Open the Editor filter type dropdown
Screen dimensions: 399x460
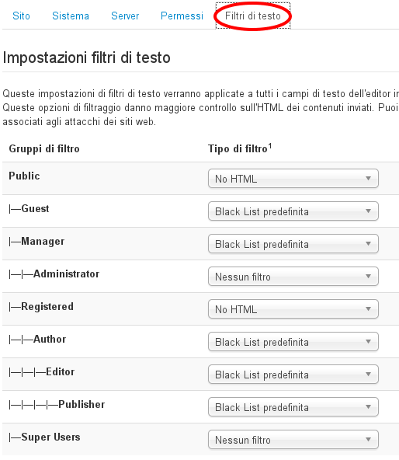293,374
